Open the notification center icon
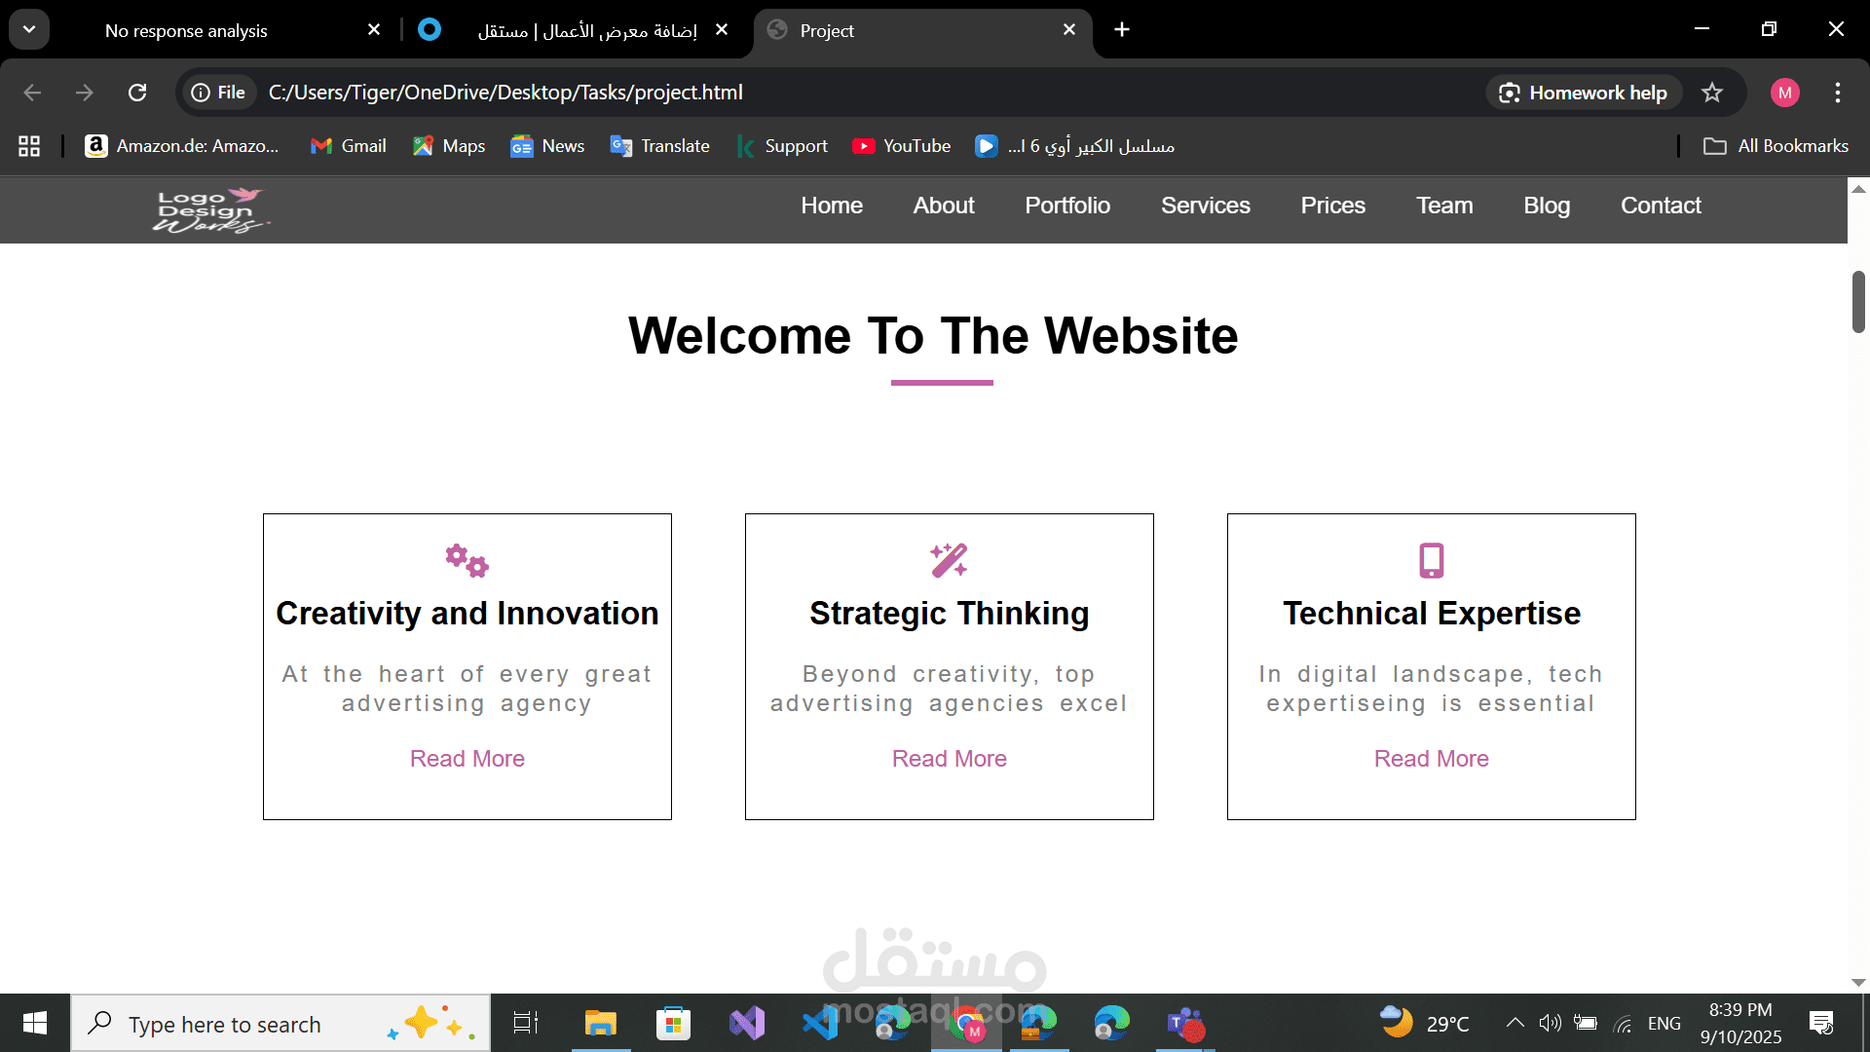The height and width of the screenshot is (1052, 1870). (1821, 1023)
